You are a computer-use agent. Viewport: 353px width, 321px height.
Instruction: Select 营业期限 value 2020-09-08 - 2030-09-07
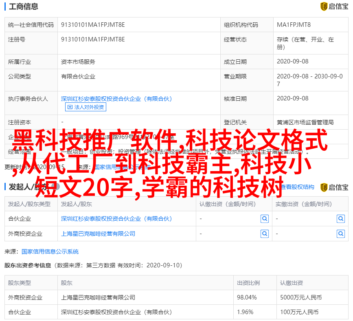point(310,80)
